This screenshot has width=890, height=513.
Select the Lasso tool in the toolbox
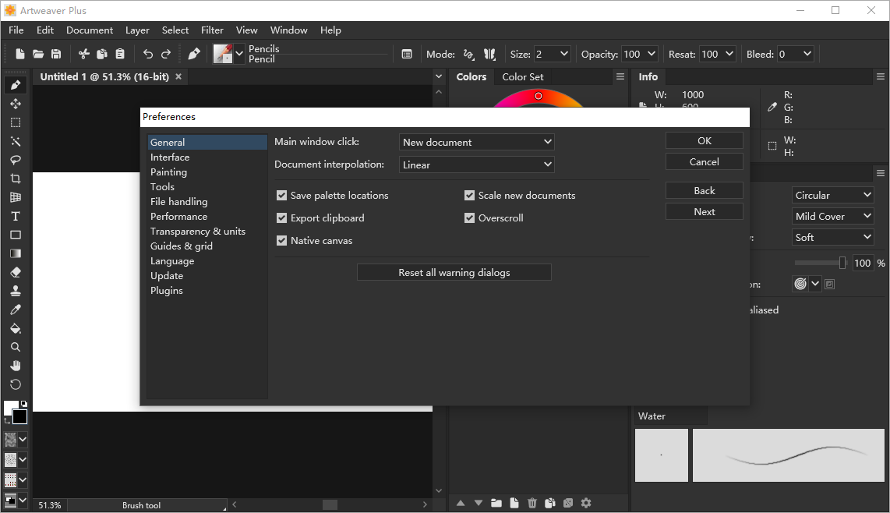pyautogui.click(x=15, y=160)
